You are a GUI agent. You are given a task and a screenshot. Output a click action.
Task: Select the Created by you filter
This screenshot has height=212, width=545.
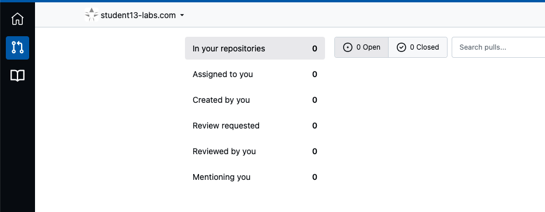(x=255, y=100)
